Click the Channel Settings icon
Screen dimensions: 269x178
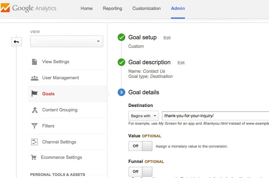pos(34,142)
